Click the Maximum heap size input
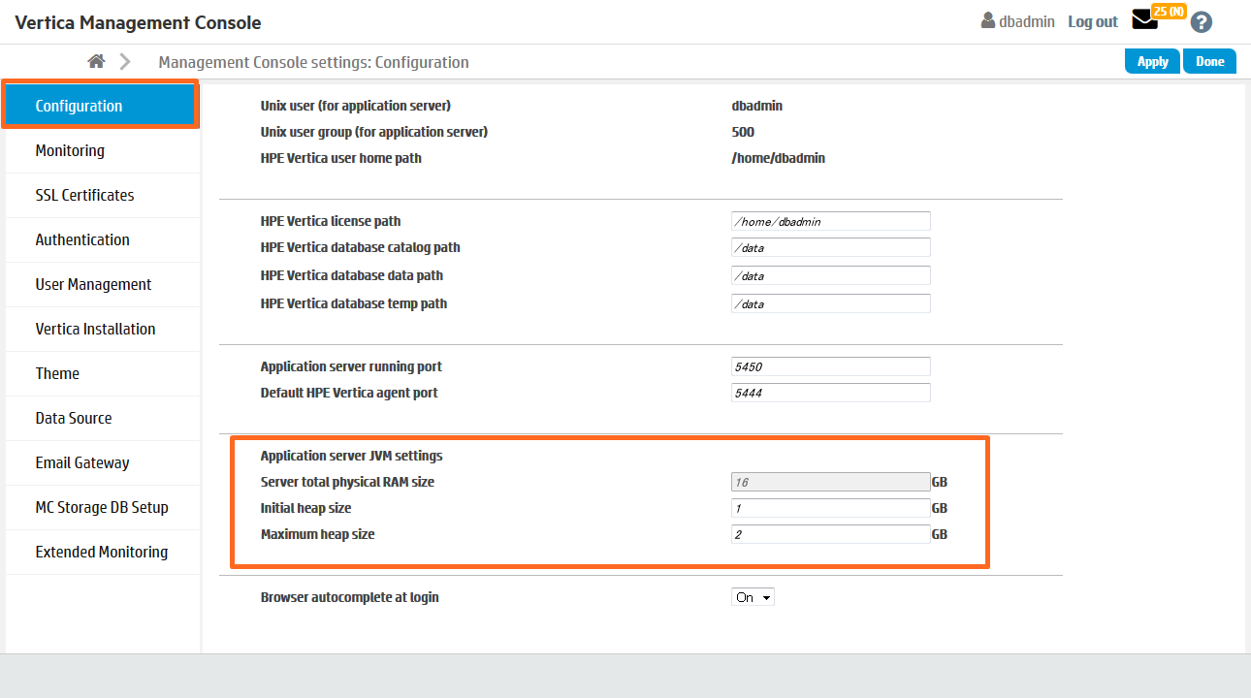 pos(830,534)
